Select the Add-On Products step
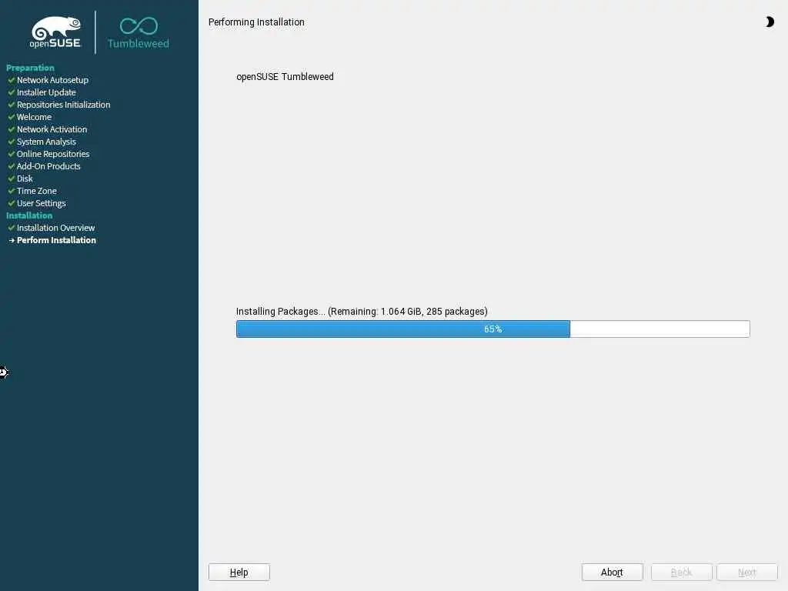Screen dimensions: 788x591 [48, 166]
